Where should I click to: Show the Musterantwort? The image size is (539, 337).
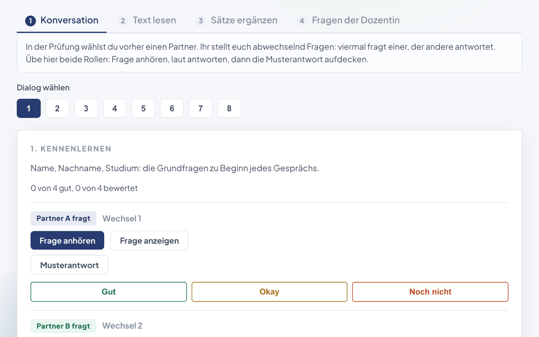click(70, 265)
